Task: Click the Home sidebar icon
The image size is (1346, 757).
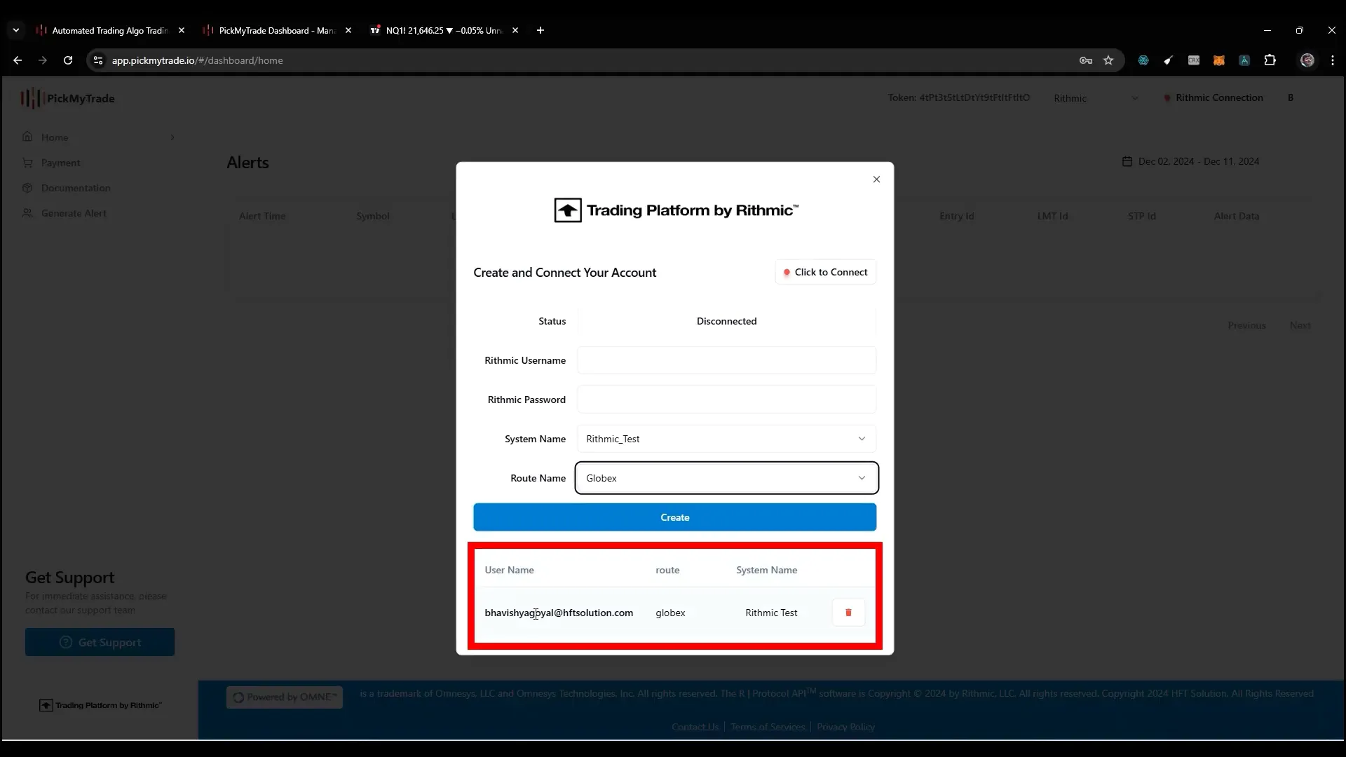Action: pos(27,137)
